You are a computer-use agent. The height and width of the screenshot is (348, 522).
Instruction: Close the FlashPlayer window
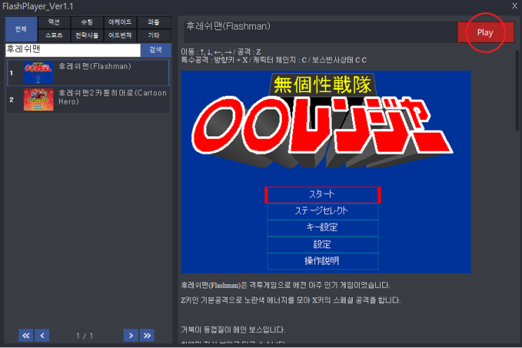[514, 6]
